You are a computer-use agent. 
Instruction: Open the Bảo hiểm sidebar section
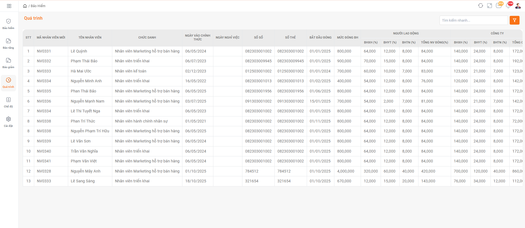8,24
